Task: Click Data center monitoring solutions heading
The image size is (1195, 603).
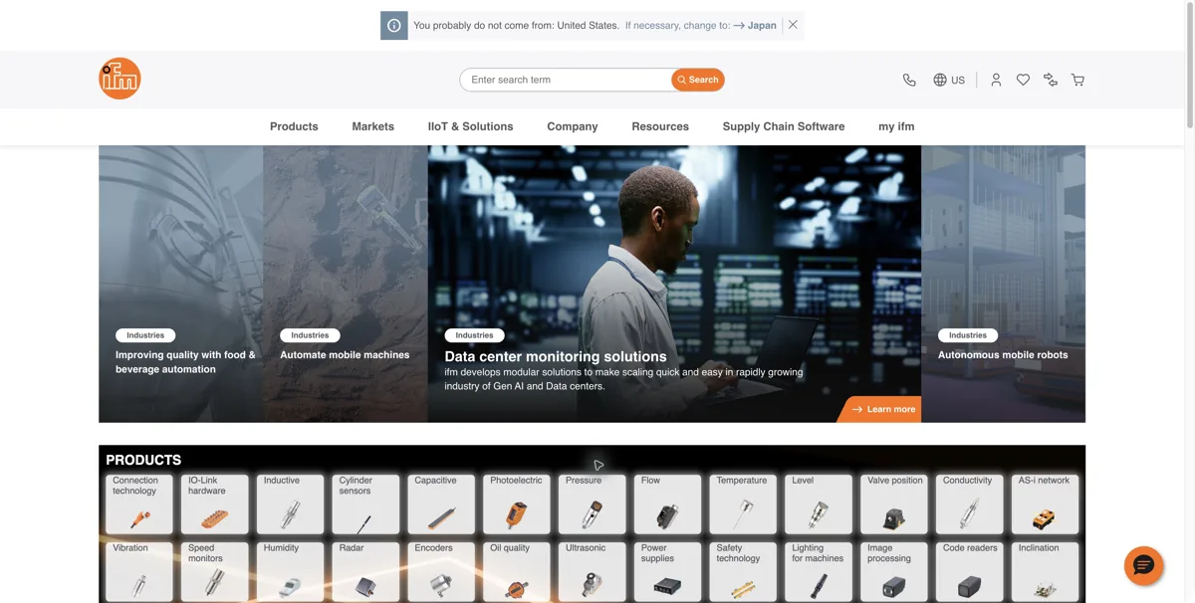Action: point(556,356)
